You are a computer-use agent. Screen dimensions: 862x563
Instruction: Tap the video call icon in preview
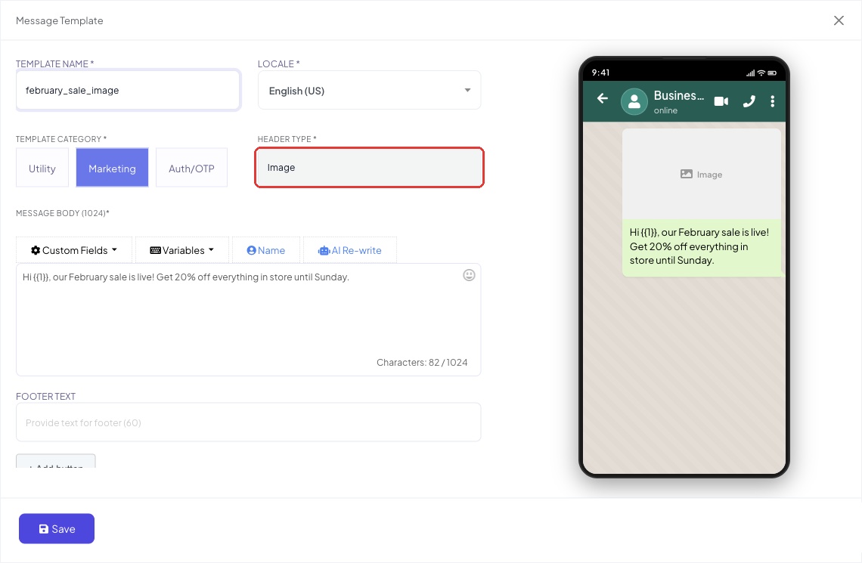tap(721, 101)
